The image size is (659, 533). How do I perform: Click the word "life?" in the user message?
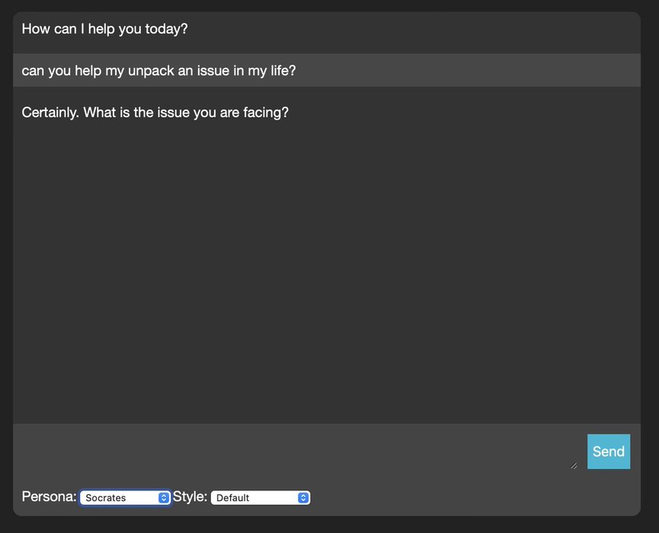280,71
